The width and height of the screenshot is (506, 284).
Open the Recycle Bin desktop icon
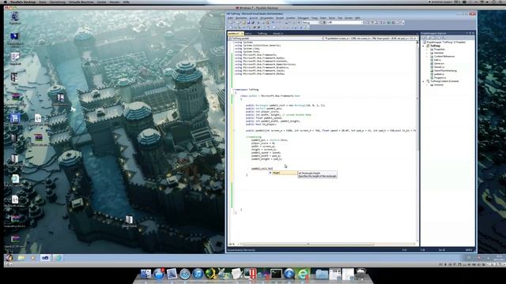tap(15, 18)
